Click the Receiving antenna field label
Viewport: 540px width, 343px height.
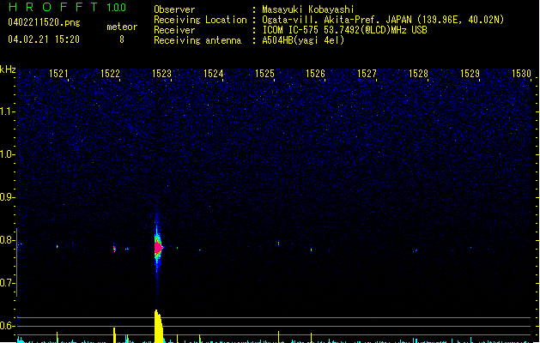[197, 40]
